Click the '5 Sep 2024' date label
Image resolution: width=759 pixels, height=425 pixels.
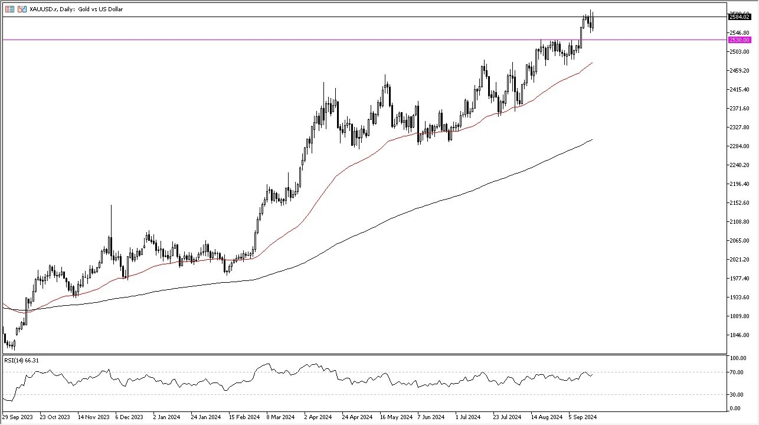pos(583,417)
